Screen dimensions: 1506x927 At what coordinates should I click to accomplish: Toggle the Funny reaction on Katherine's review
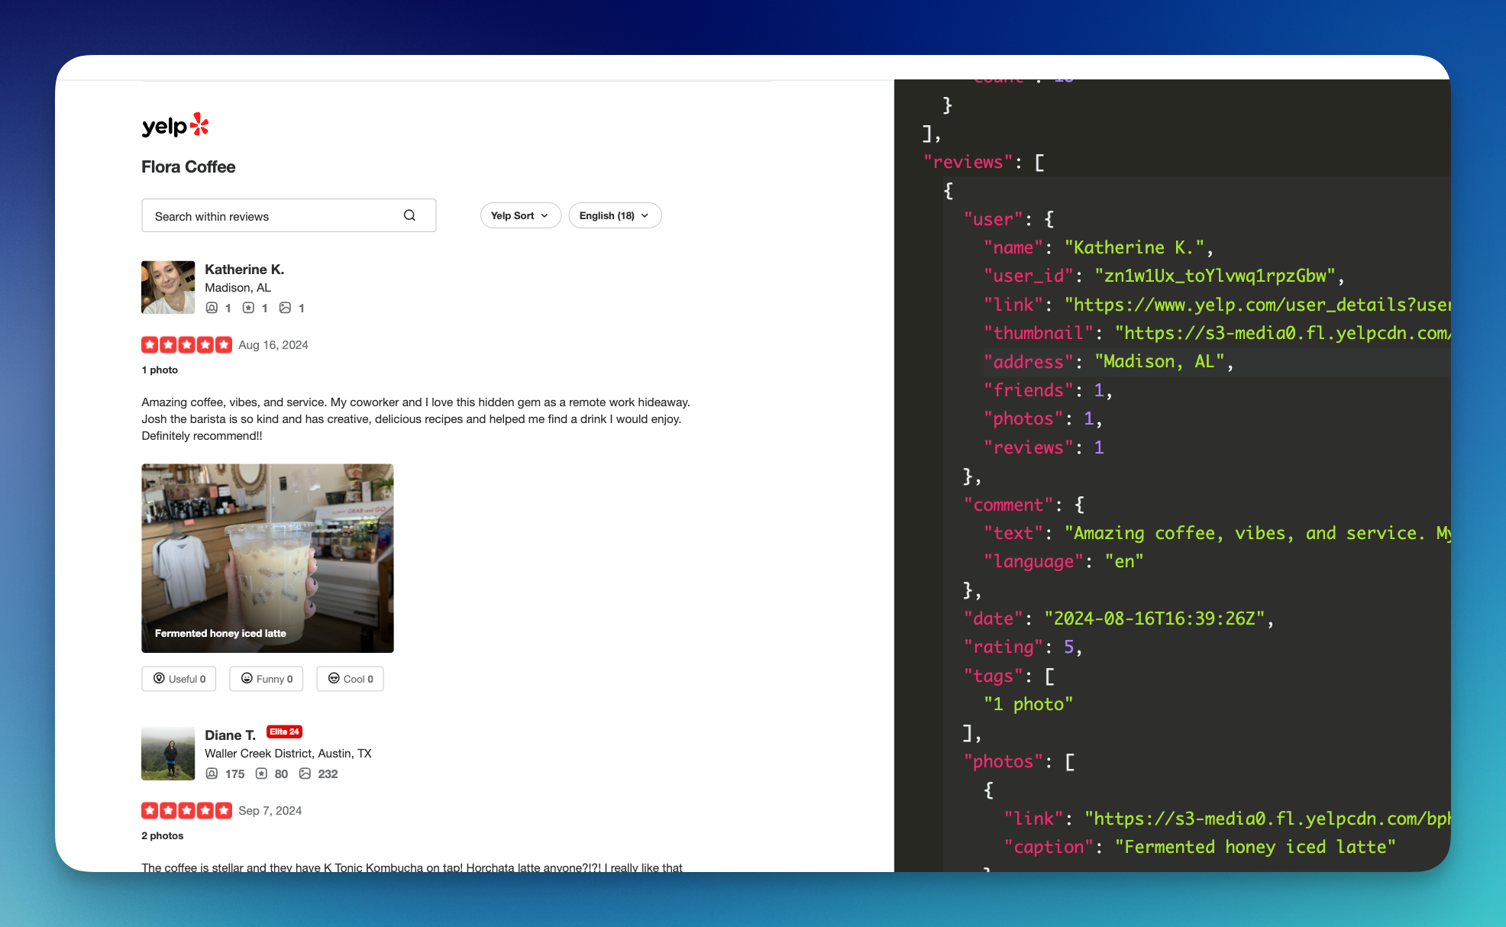tap(267, 679)
